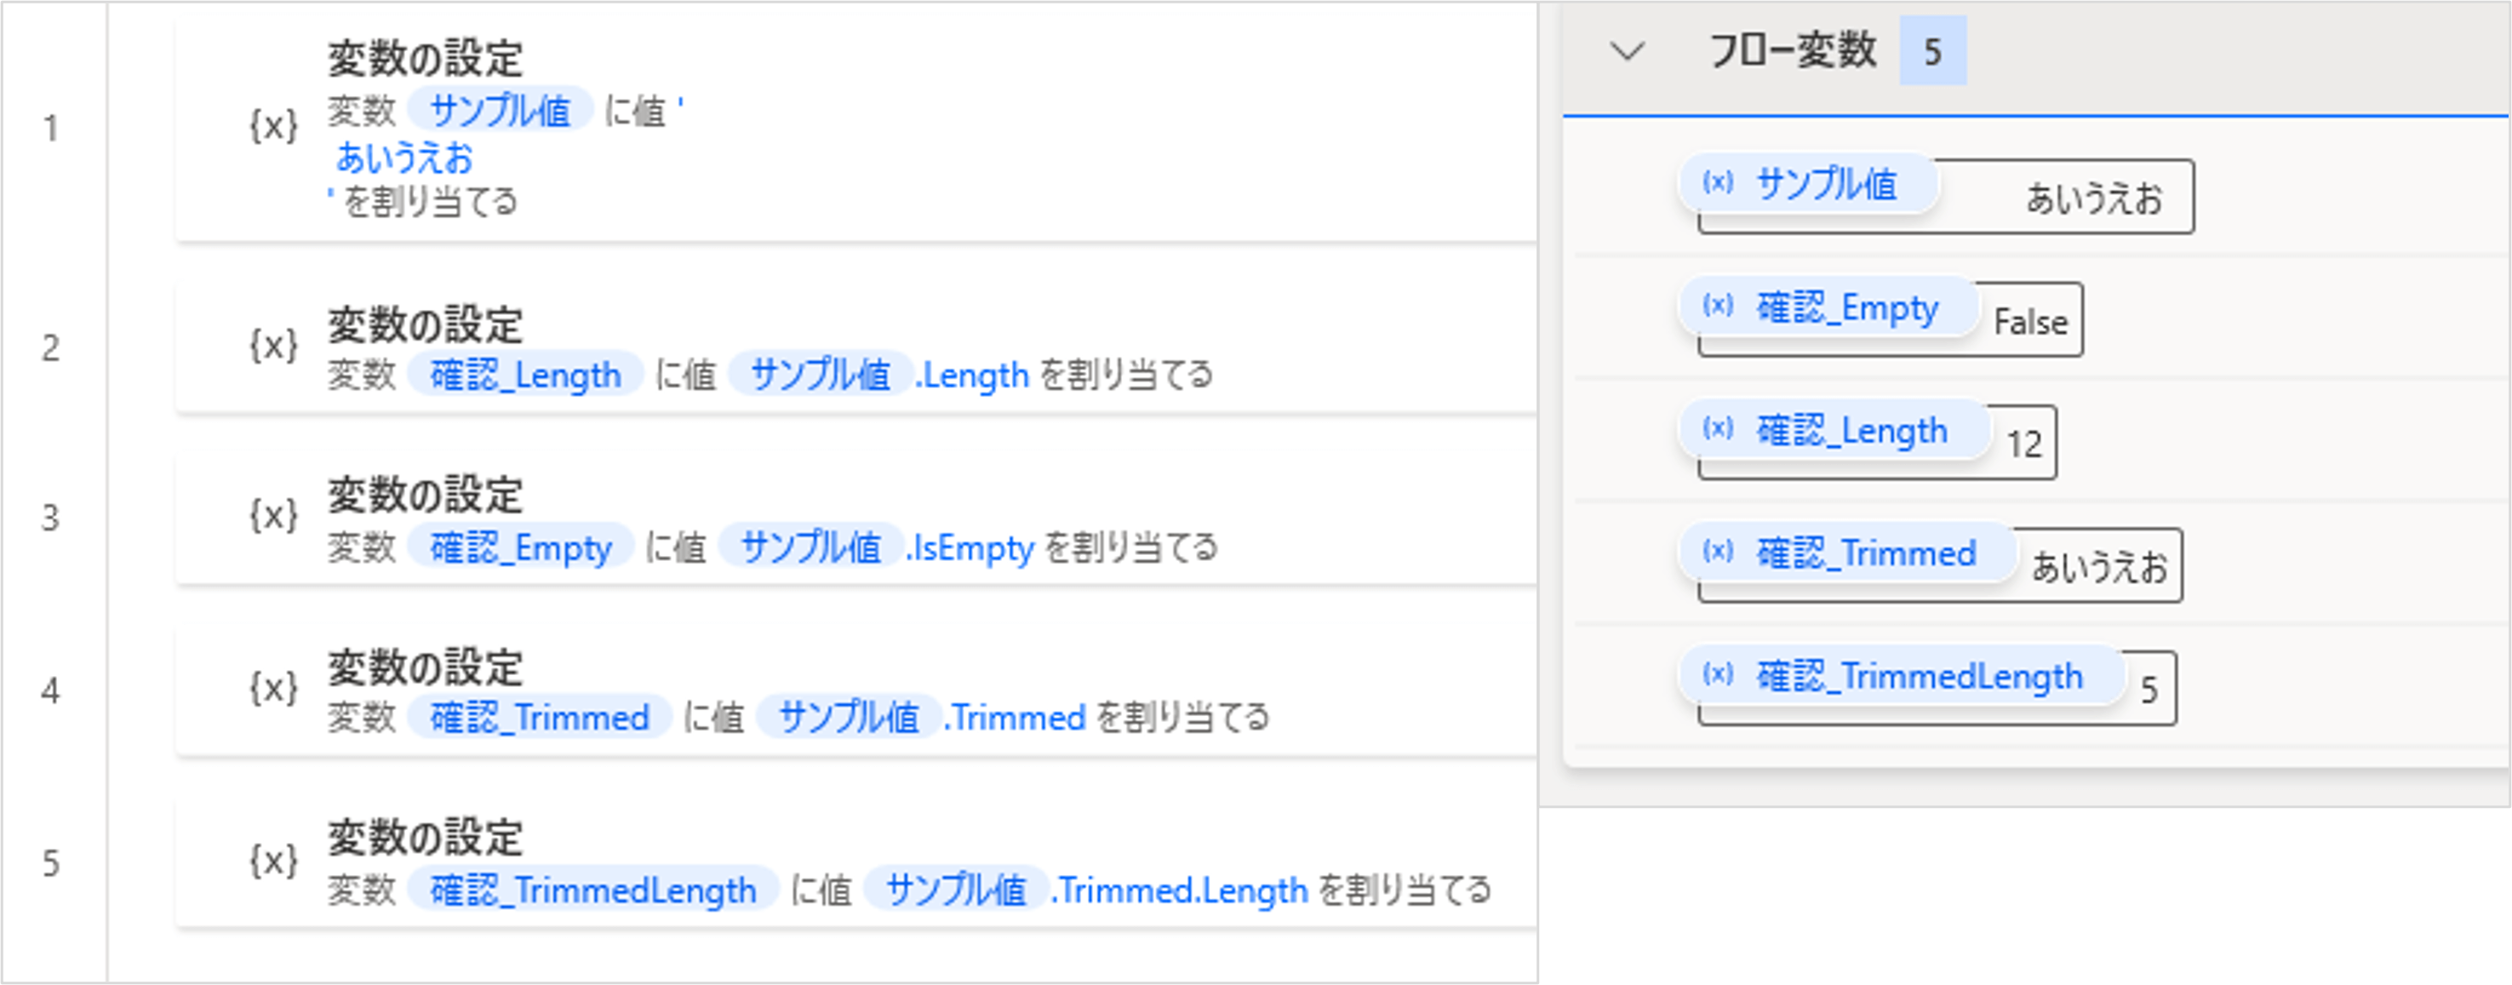
Task: Click the (x) icon beside 確認_TrimmedLength flow variable
Action: pos(1717,675)
